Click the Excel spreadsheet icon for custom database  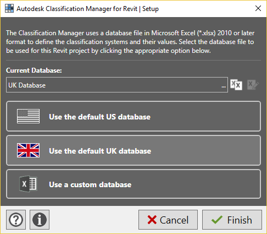point(28,184)
